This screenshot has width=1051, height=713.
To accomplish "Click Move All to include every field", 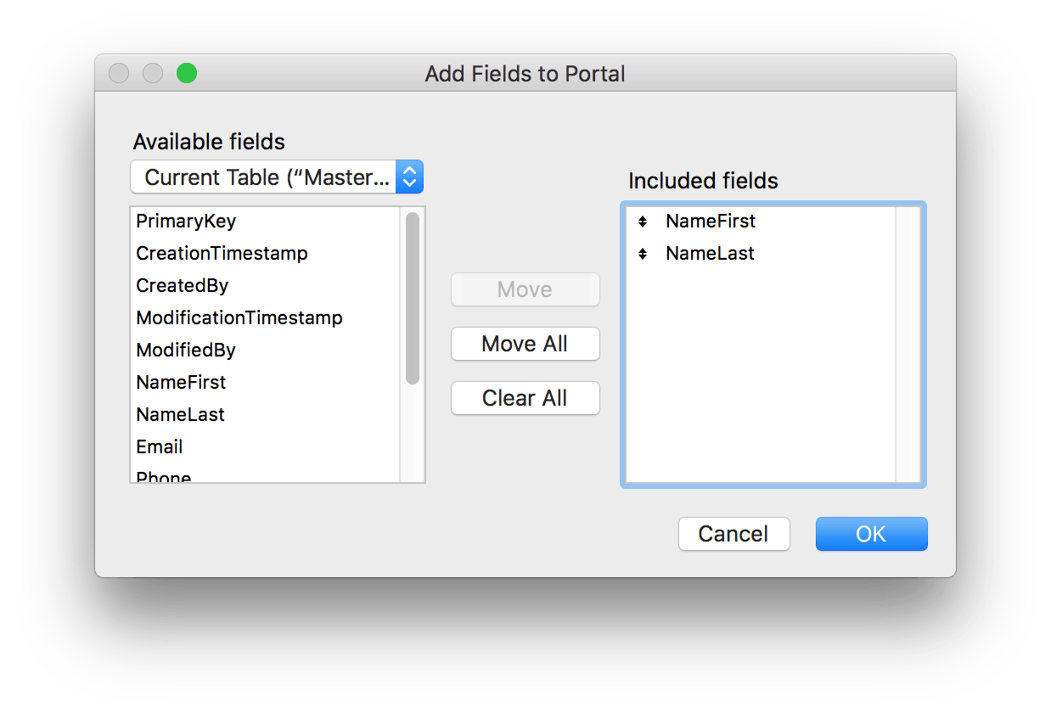I will (x=525, y=344).
